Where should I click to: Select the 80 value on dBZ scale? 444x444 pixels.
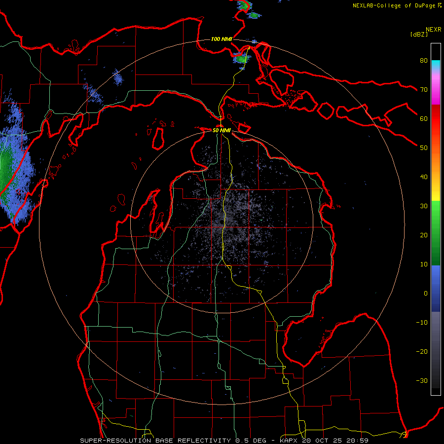click(424, 60)
